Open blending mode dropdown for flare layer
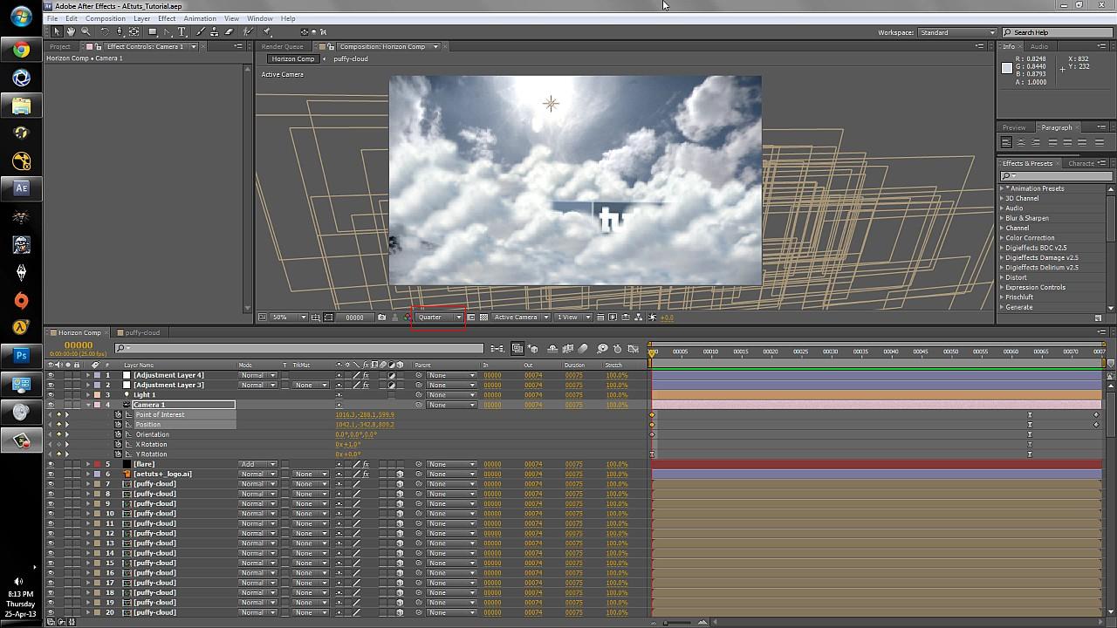The height and width of the screenshot is (628, 1117). pyautogui.click(x=258, y=464)
